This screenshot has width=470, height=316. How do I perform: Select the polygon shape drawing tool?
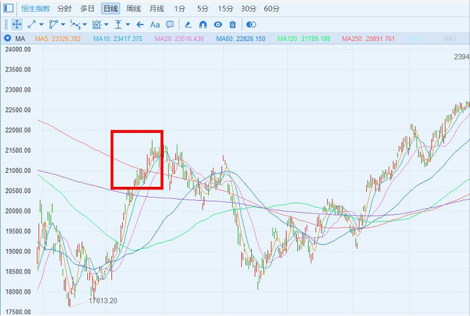pos(53,25)
